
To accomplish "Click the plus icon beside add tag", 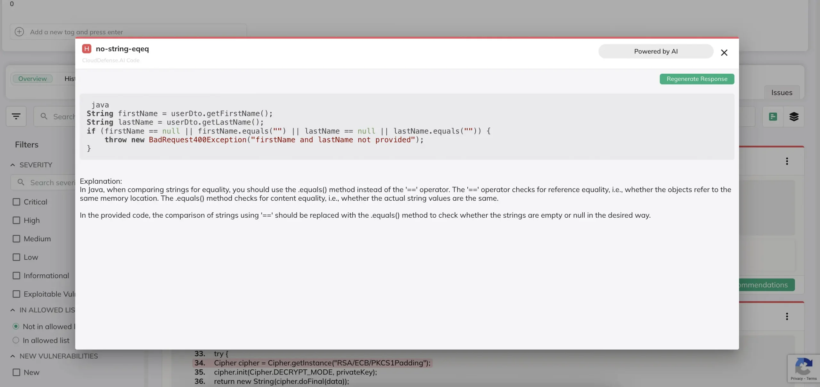I will 19,32.
